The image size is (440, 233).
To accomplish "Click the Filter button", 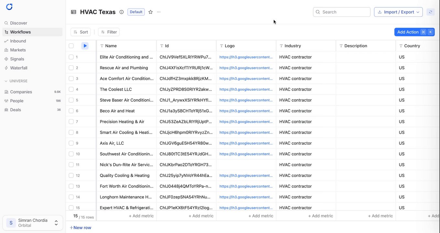I will click(x=109, y=32).
